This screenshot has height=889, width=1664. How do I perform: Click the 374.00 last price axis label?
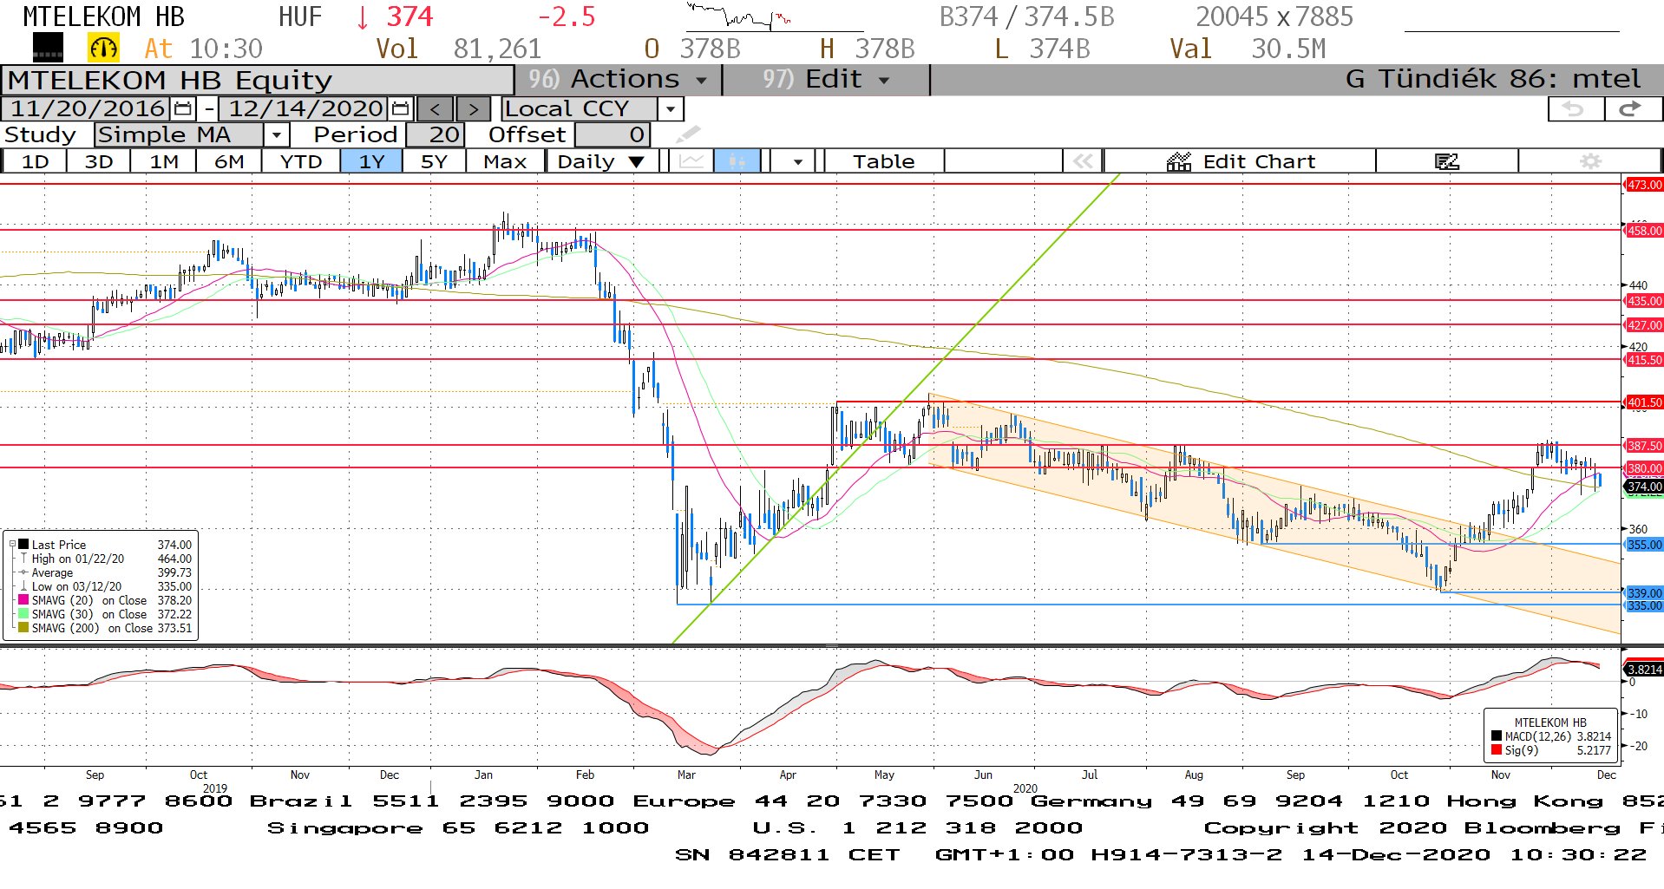[x=1644, y=487]
